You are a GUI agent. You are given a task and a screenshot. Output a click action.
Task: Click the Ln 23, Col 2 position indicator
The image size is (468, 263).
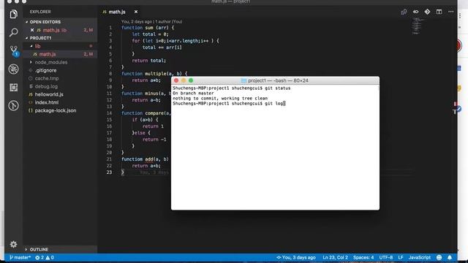tap(335, 257)
